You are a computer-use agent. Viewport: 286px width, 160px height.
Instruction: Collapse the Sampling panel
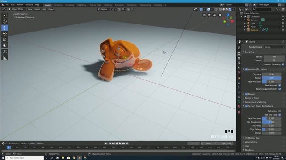[x=249, y=52]
